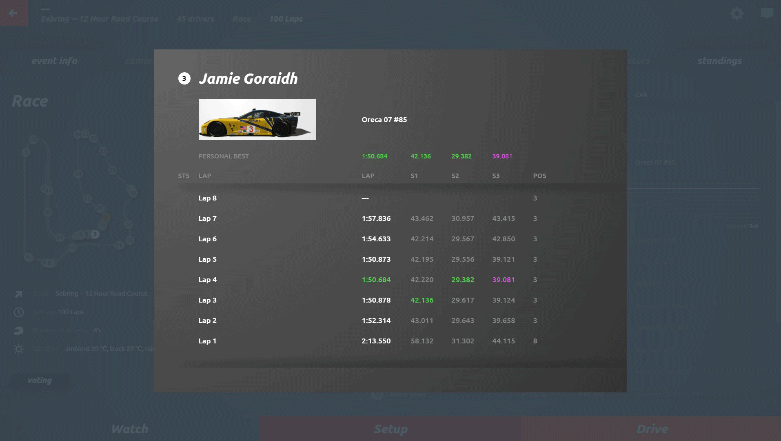Click lap time 1:54.633
This screenshot has height=441, width=781.
[x=376, y=239]
